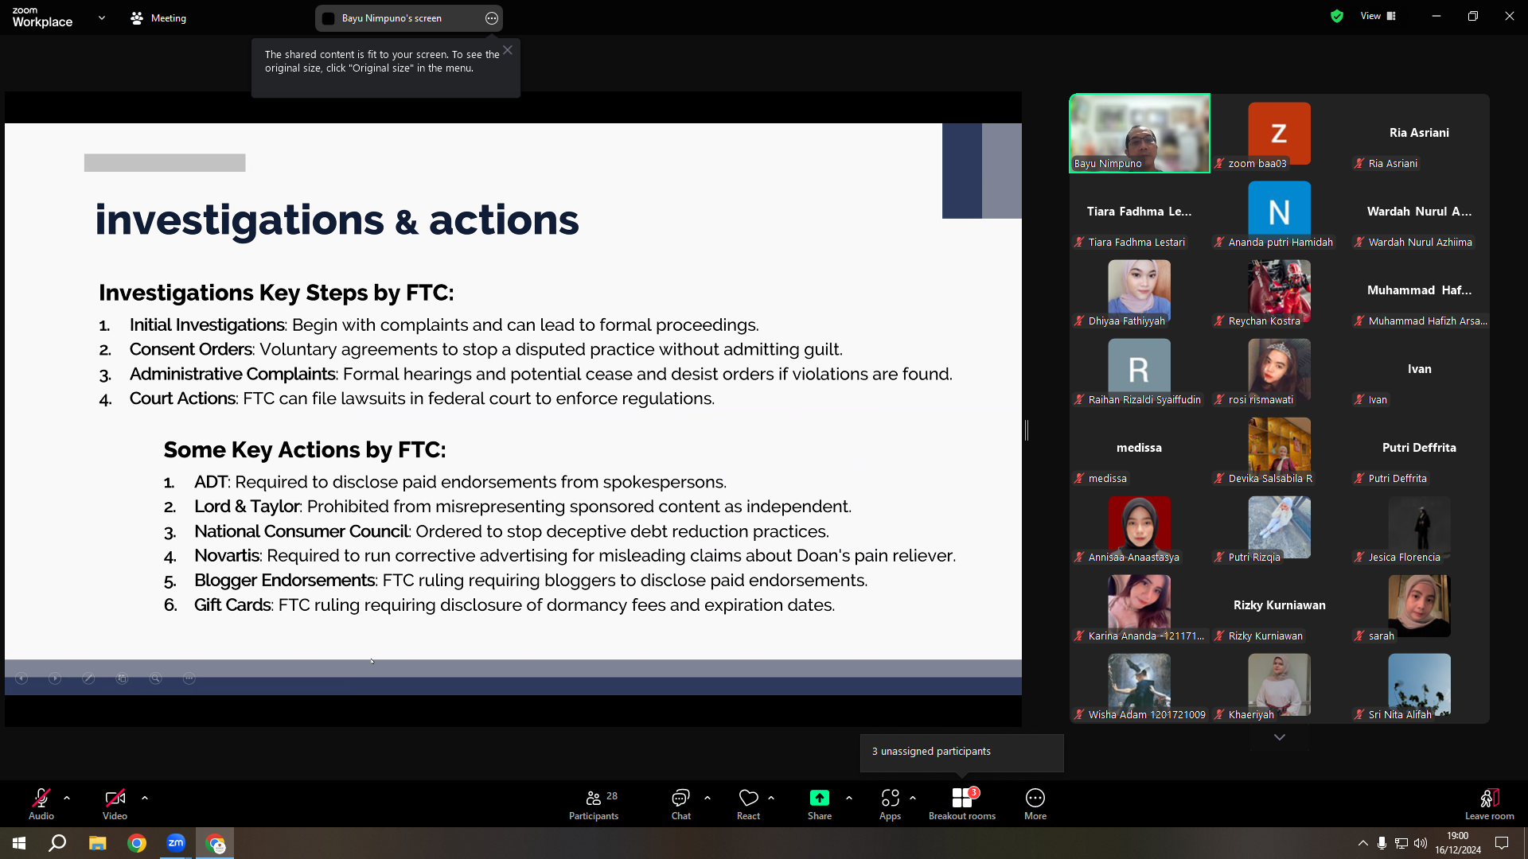This screenshot has width=1528, height=859.
Task: Open the View layout menu
Action: point(1378,16)
